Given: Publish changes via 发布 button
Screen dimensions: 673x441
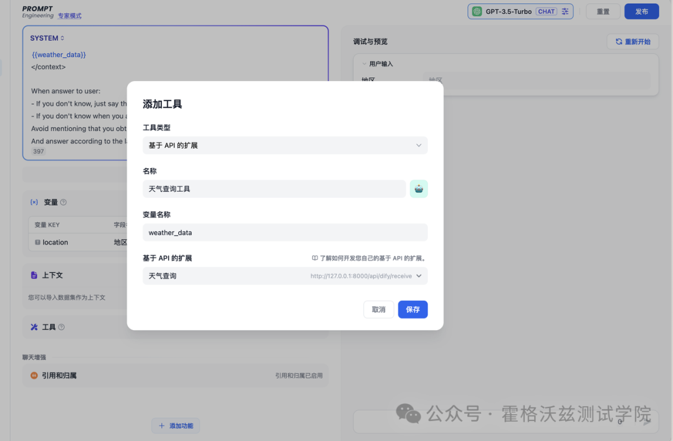Looking at the screenshot, I should 641,11.
